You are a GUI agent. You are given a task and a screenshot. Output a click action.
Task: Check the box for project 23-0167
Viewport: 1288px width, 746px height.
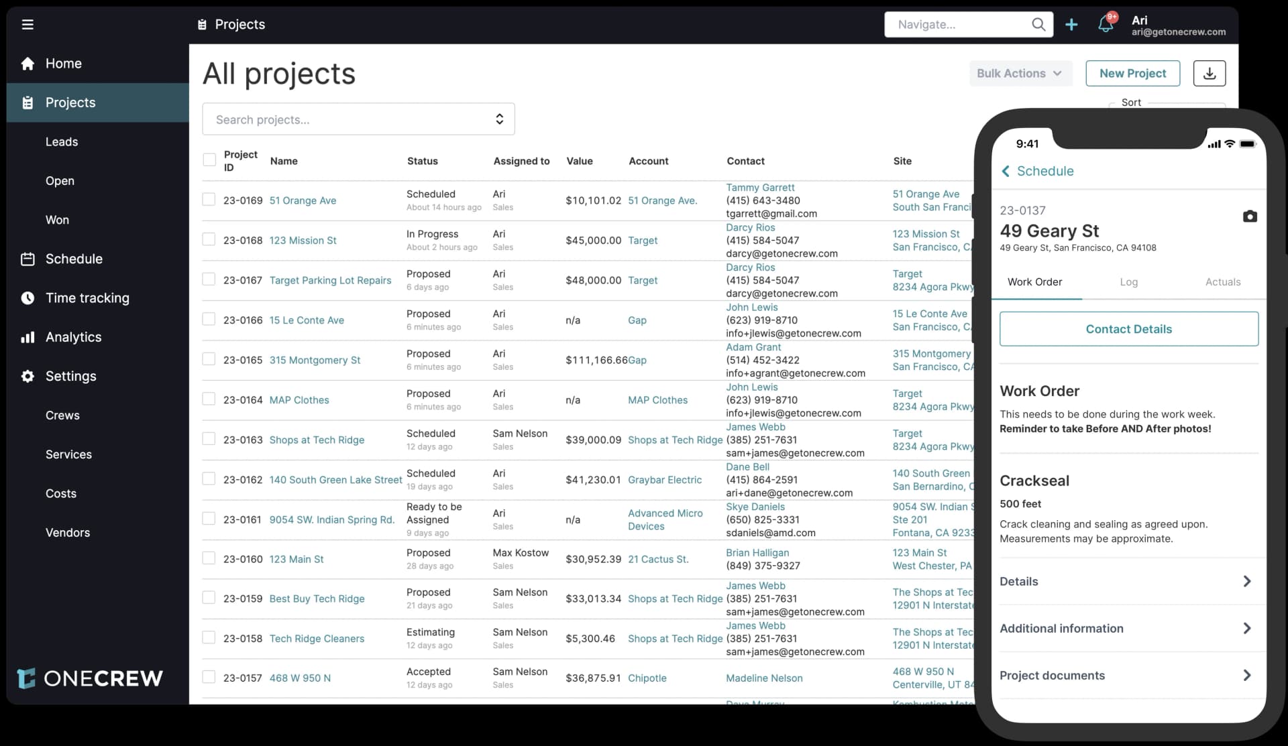coord(209,279)
